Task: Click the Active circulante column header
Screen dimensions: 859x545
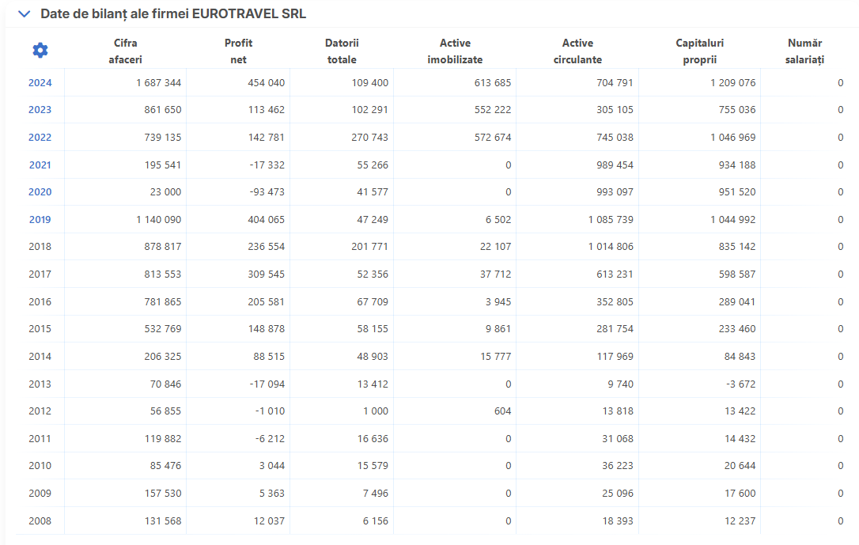Action: [x=577, y=51]
